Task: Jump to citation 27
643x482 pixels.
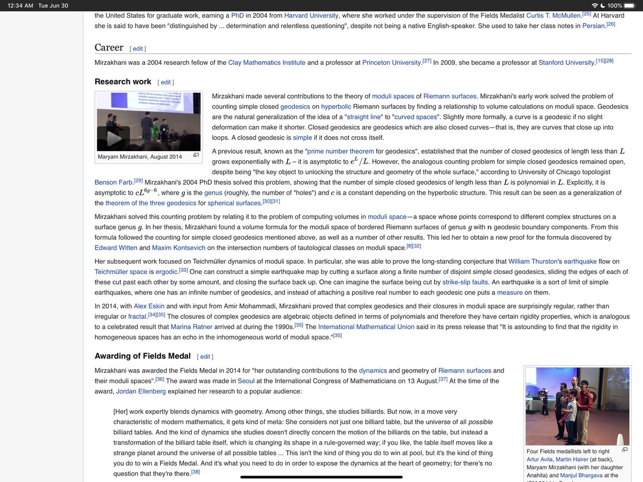Action: pos(427,60)
